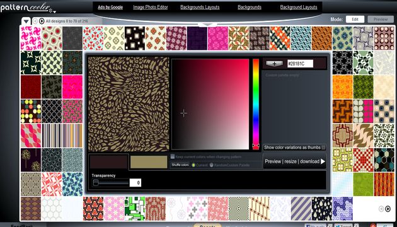The width and height of the screenshot is (397, 227).
Task: Select black with white squares pattern thumbnail
Action: pyautogui.click(x=135, y=38)
